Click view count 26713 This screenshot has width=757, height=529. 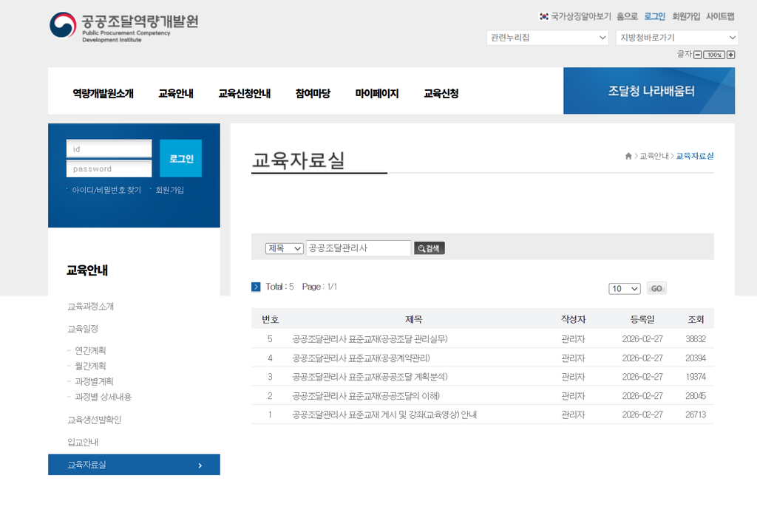(x=696, y=415)
